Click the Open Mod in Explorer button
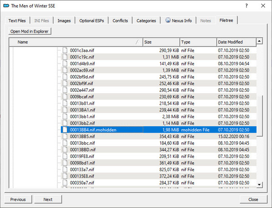Image resolution: width=272 pixels, height=208 pixels. click(x=30, y=31)
